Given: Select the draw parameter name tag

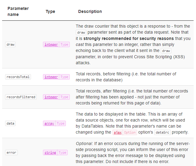Looking at the screenshot, I should coord(11,44).
